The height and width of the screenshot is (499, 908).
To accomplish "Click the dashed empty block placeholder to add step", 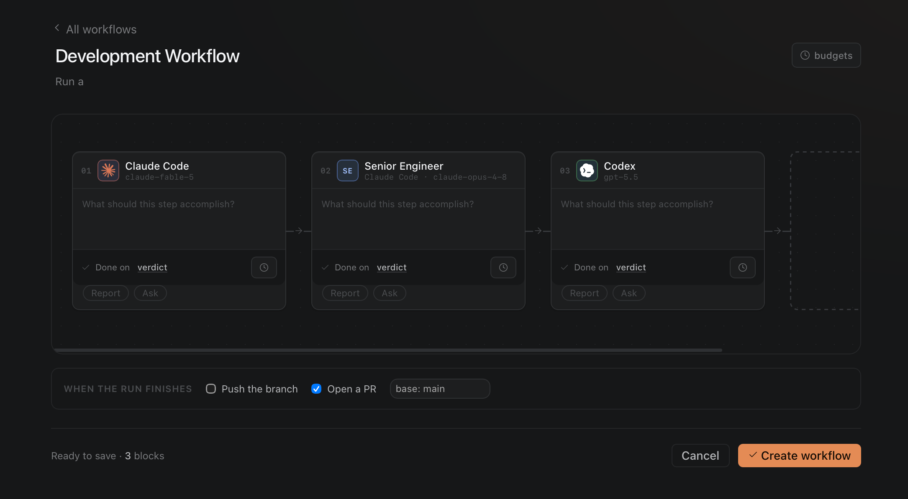I will 825,231.
